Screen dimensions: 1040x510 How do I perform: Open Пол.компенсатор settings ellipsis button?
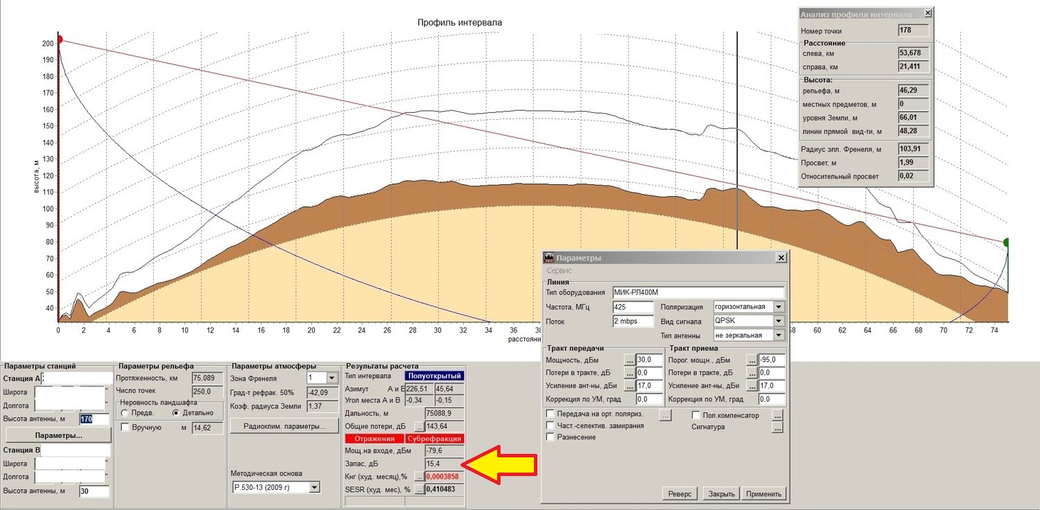click(777, 416)
